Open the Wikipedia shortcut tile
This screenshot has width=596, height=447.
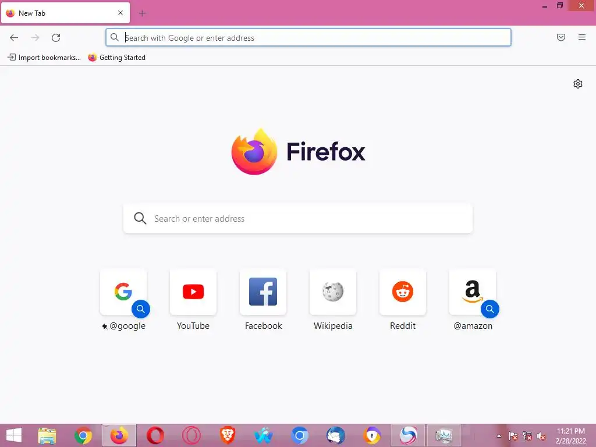pos(333,292)
